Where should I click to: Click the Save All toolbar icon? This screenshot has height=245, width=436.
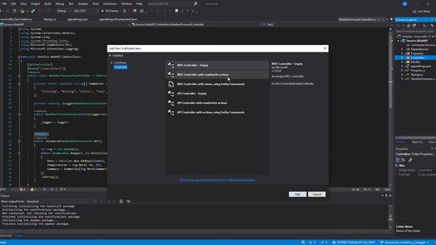tap(33, 11)
